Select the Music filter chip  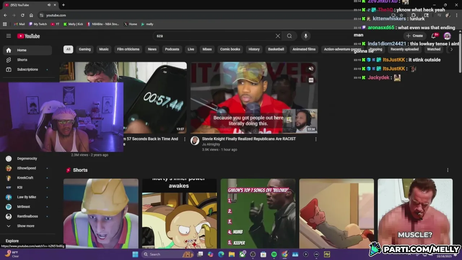point(104,49)
